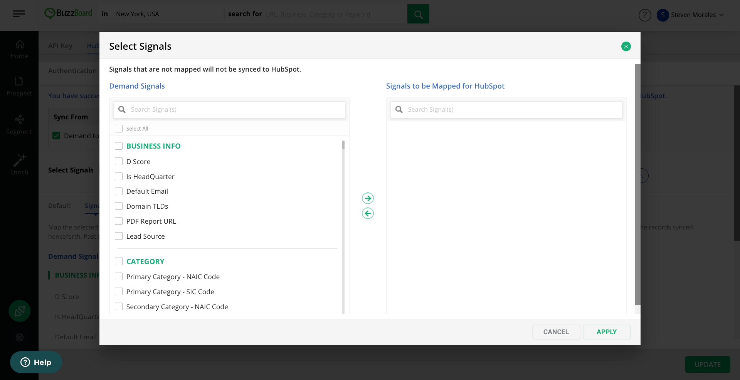
Task: Change the New York, USA location
Action: pyautogui.click(x=138, y=14)
